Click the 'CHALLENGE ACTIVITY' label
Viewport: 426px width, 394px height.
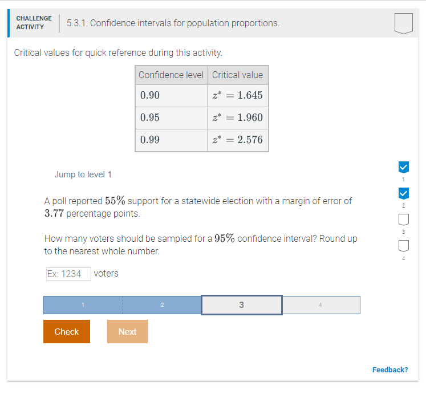pos(34,23)
